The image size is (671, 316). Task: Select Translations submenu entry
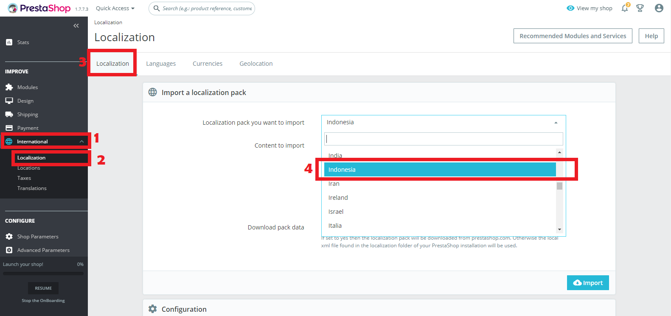pos(32,188)
